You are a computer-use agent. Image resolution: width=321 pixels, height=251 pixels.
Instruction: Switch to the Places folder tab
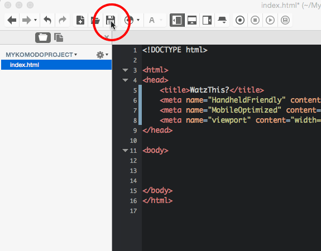43,37
